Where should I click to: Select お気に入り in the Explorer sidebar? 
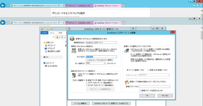point(48,42)
